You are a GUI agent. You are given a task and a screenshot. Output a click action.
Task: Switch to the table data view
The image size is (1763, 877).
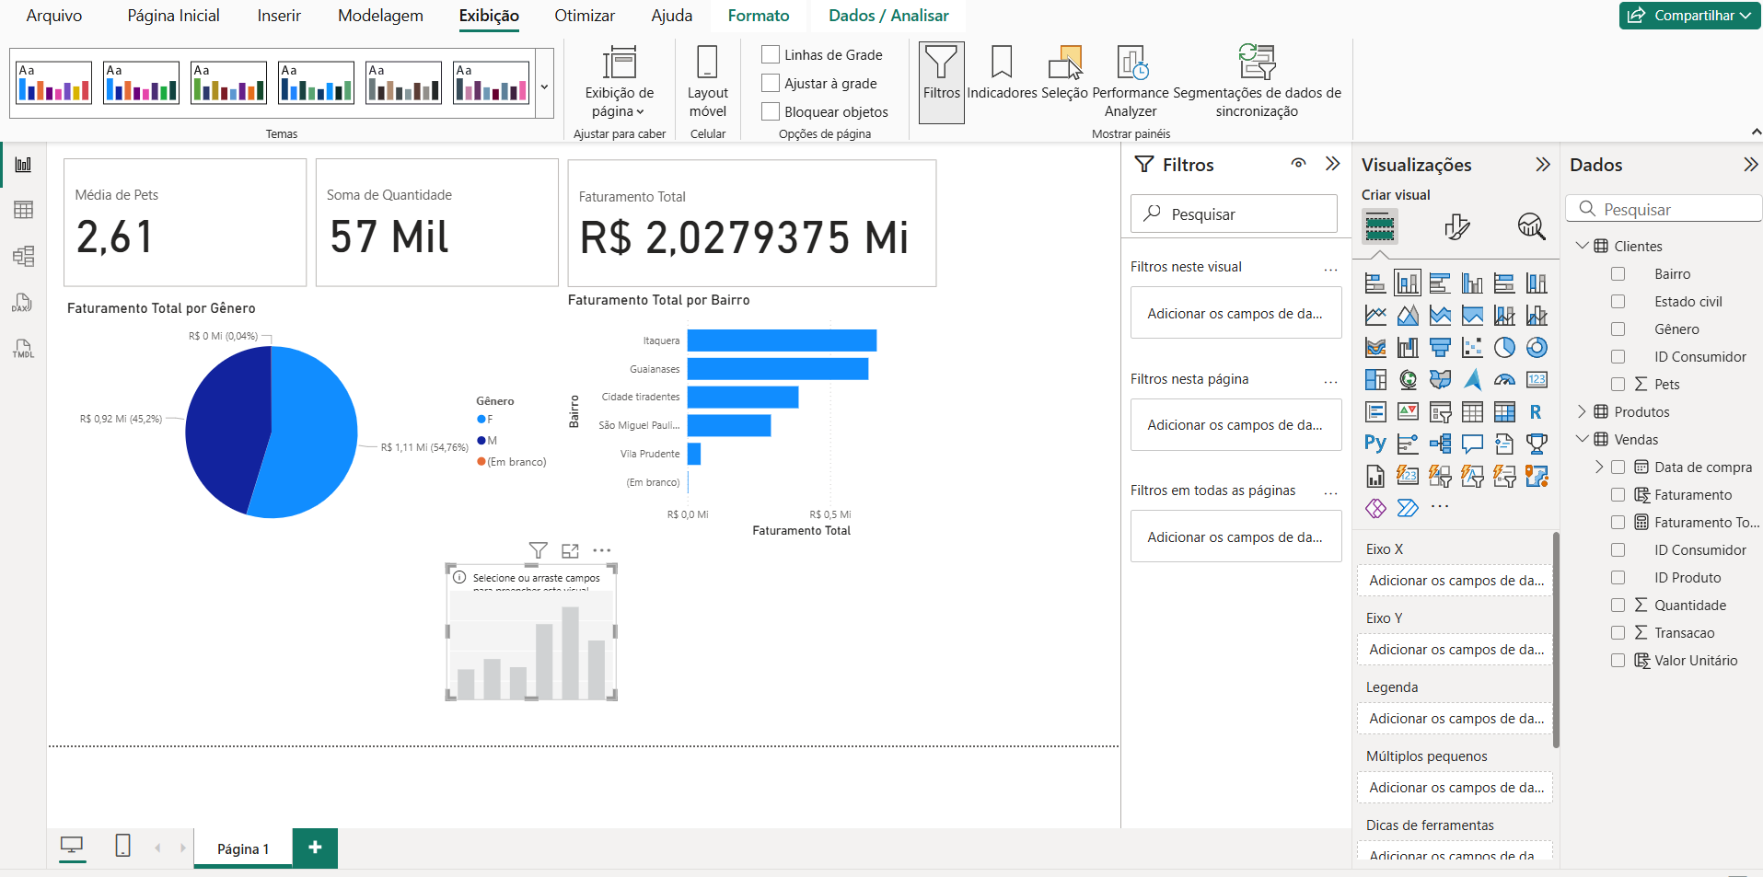pyautogui.click(x=24, y=210)
